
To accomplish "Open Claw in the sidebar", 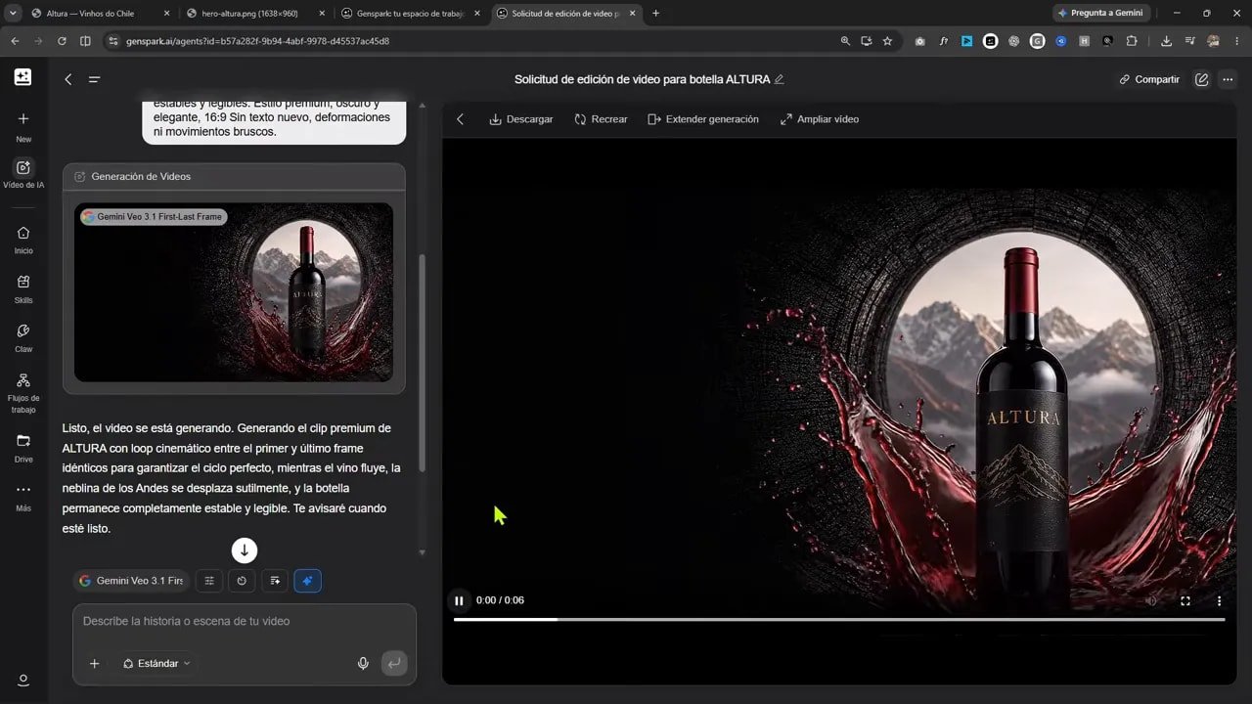I will [23, 338].
